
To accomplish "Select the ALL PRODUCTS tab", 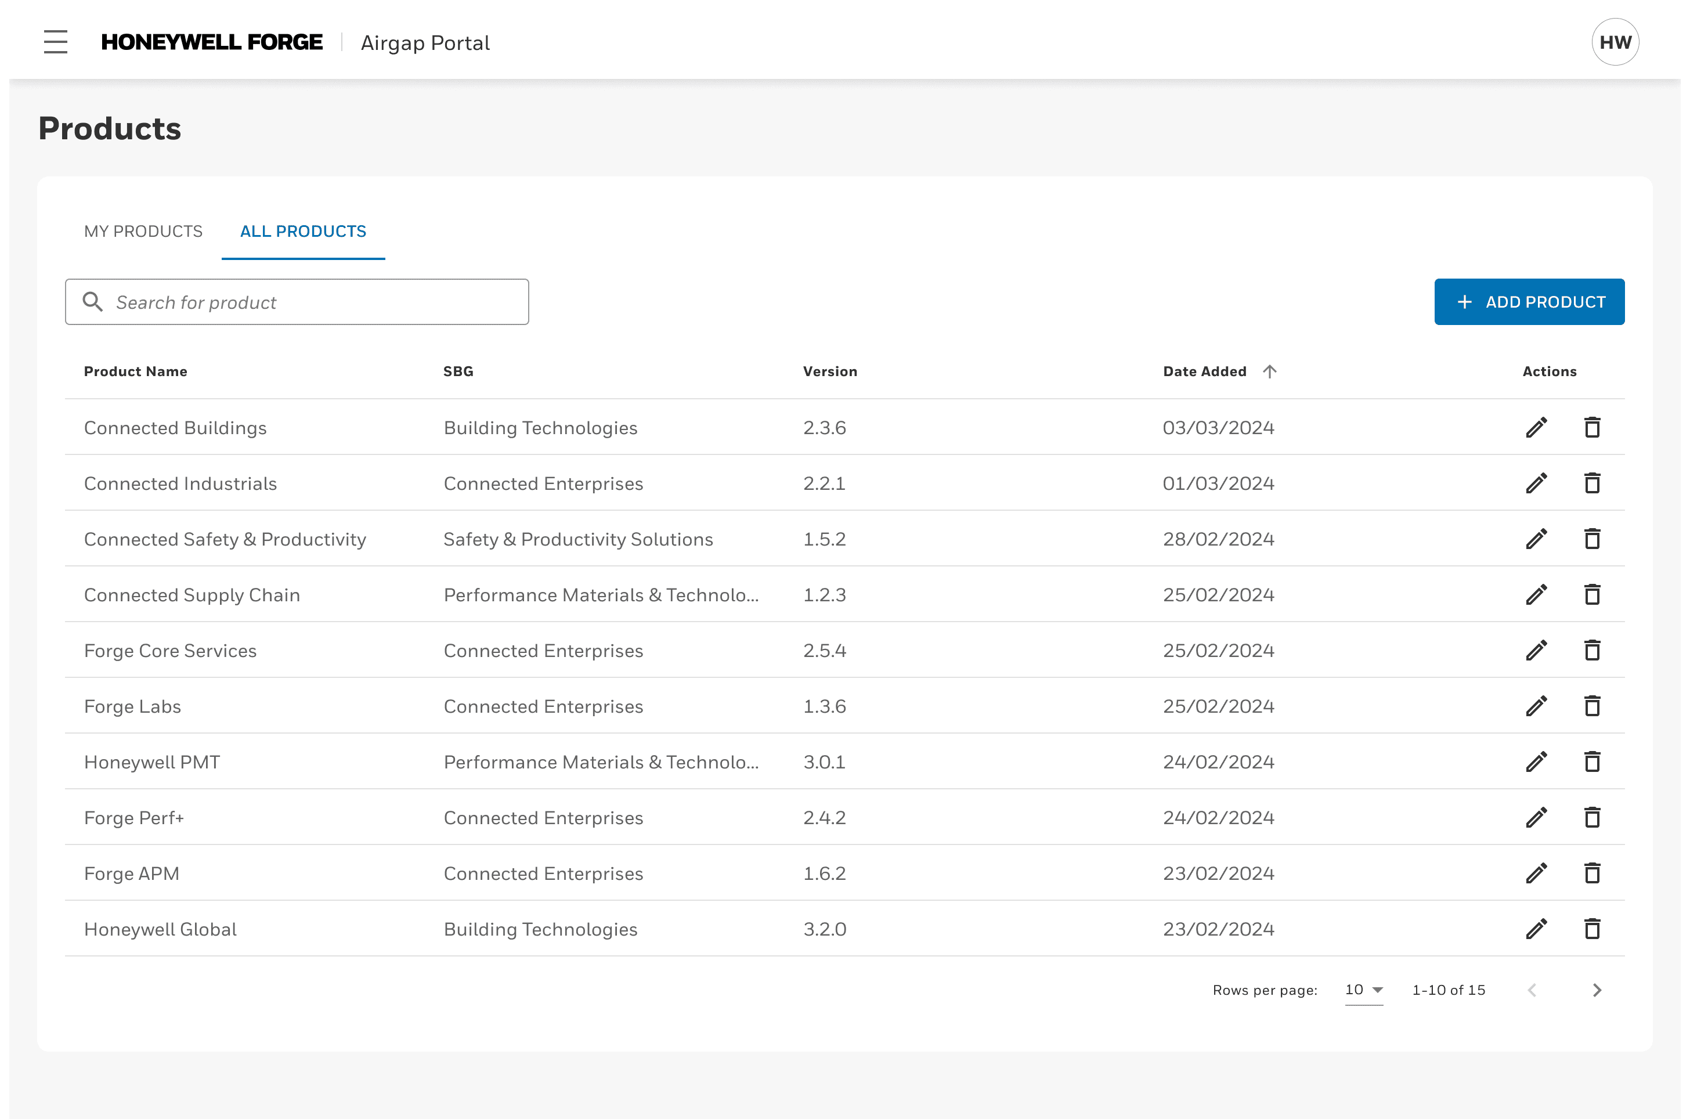I will click(304, 231).
